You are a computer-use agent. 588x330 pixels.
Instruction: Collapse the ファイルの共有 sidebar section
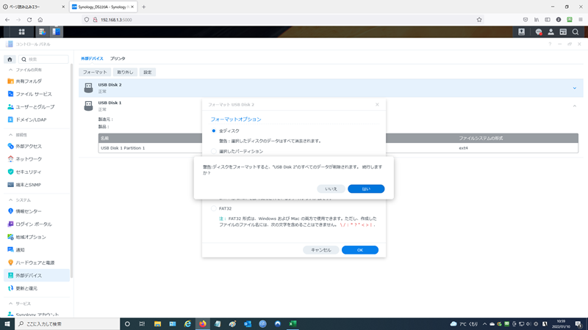point(10,70)
